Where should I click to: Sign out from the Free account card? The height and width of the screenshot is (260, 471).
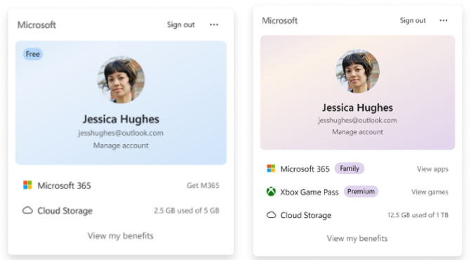(x=181, y=25)
